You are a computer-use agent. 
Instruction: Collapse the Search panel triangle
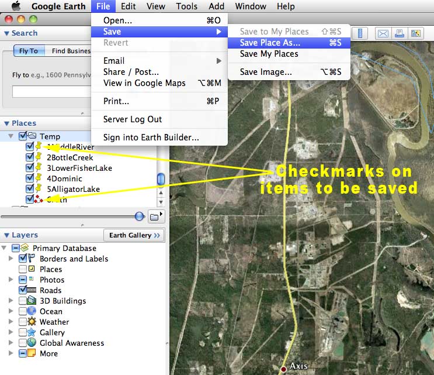click(6, 33)
